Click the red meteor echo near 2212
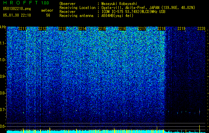209x133 pixels. tap(50, 112)
